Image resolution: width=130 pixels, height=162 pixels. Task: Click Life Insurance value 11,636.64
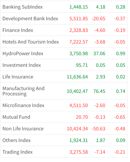(x=77, y=77)
